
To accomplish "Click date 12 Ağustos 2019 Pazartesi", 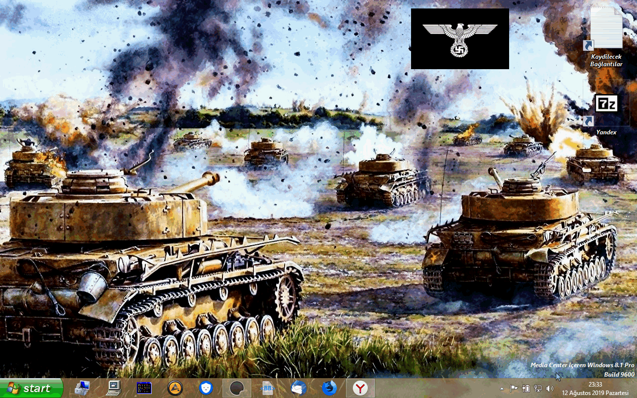I will tap(596, 393).
